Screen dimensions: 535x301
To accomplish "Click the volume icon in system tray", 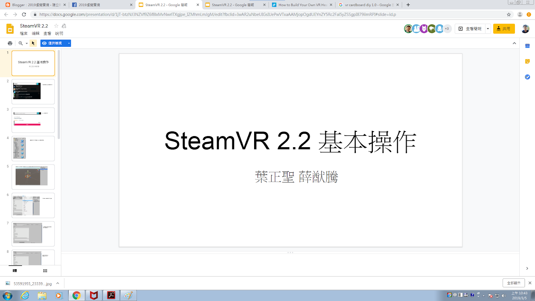I will coord(504,296).
